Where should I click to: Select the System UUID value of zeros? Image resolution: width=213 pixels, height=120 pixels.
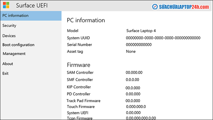click(163, 38)
